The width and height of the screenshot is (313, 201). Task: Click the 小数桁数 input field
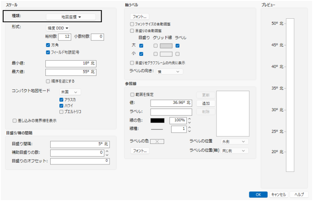click(x=97, y=37)
